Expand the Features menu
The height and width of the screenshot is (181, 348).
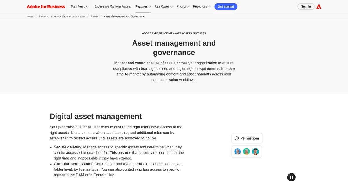click(143, 6)
